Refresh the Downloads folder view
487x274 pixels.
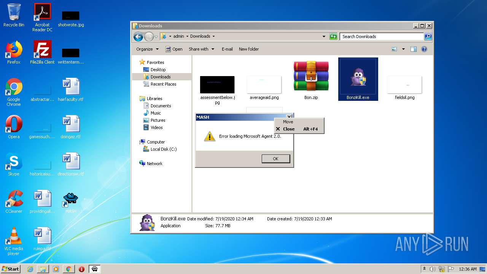pyautogui.click(x=333, y=37)
